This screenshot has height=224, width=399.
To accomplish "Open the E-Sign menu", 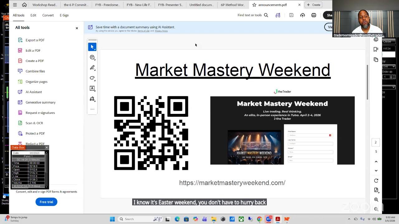I will click(x=64, y=15).
